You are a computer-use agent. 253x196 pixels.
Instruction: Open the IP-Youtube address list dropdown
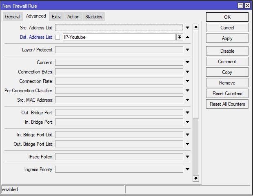click(x=180, y=37)
